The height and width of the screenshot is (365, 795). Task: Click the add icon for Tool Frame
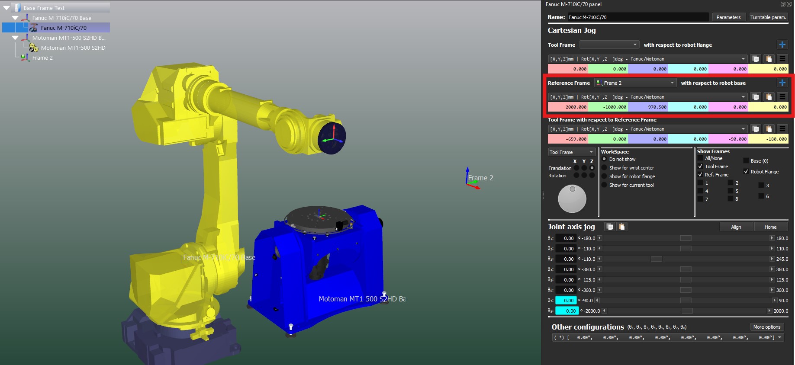(x=782, y=45)
